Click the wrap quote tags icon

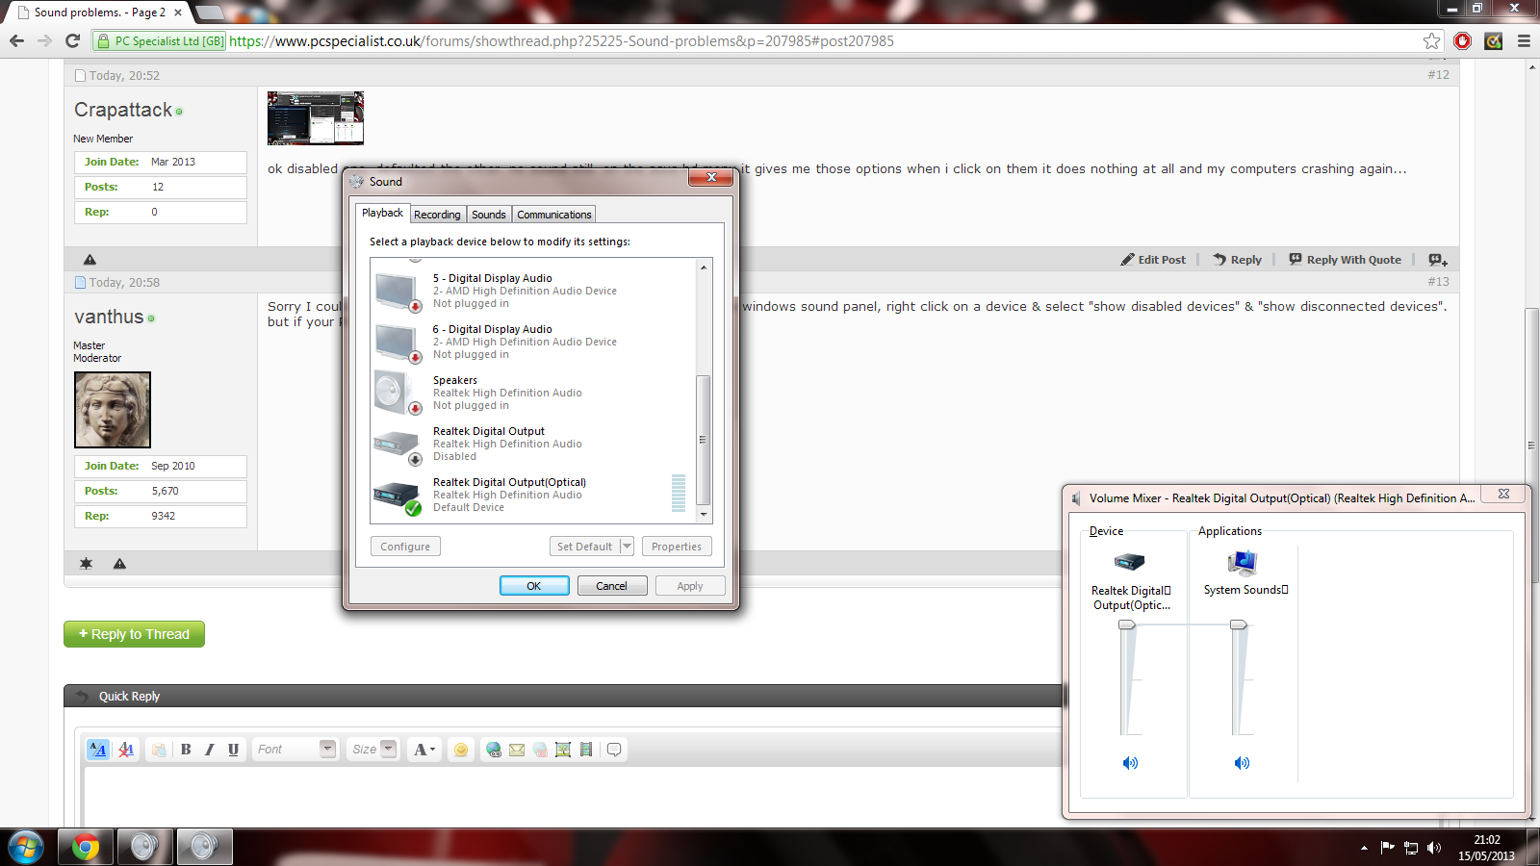point(614,750)
